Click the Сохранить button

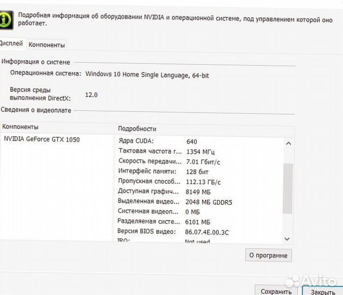tap(276, 291)
